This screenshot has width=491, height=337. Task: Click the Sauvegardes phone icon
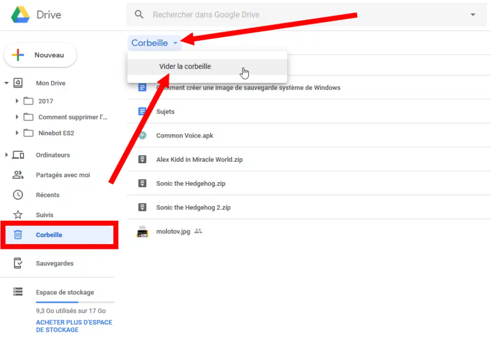point(18,263)
